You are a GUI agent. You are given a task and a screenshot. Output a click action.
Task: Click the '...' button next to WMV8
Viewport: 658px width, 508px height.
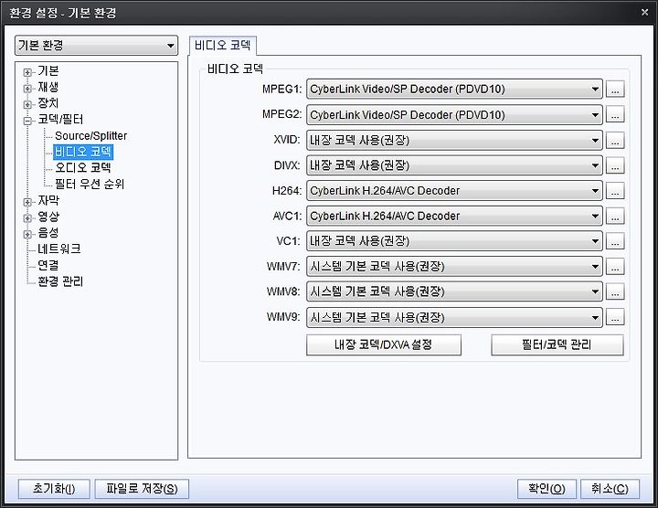(615, 291)
